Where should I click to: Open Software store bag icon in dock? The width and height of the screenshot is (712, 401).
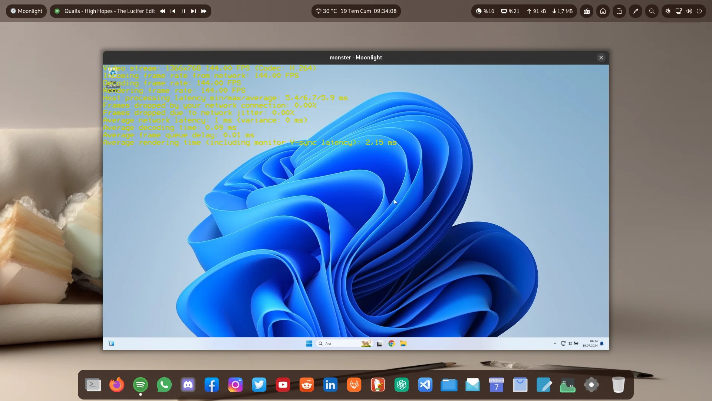coord(520,385)
